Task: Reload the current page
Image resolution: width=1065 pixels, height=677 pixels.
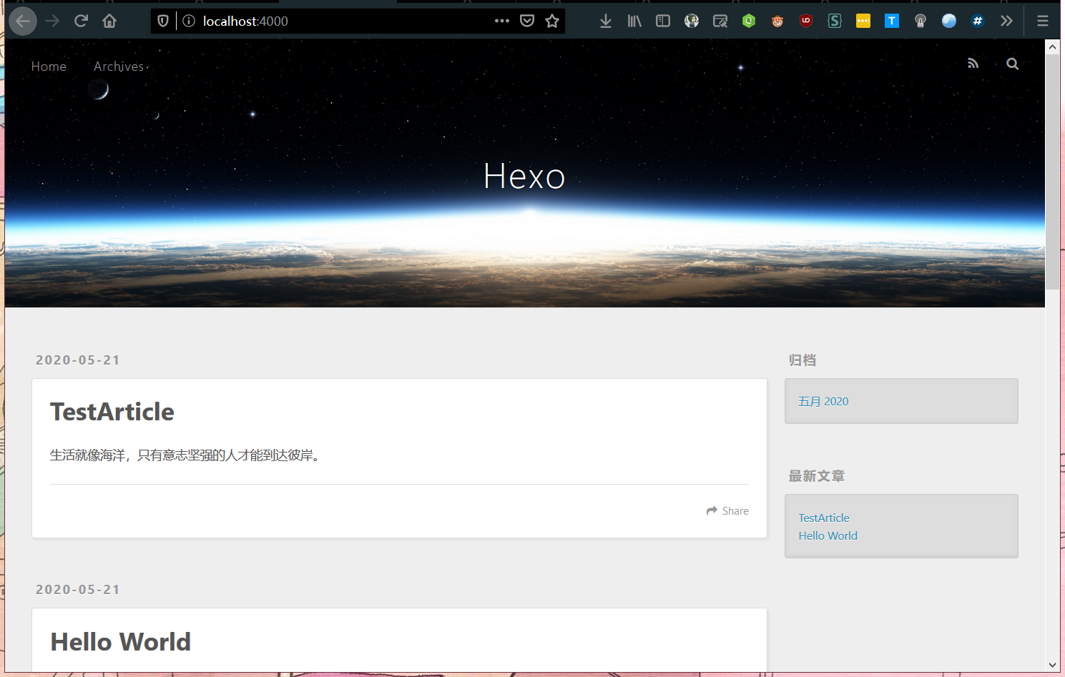Action: click(x=81, y=21)
